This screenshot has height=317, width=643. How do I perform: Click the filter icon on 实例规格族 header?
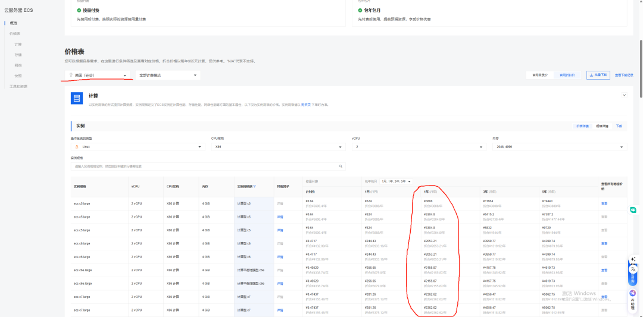point(255,186)
